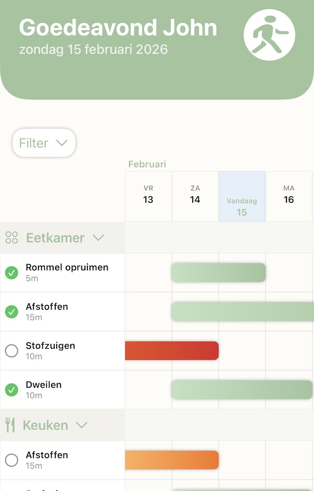This screenshot has width=314, height=491.
Task: Uncheck the Rommel opruimen task checkmark
Action: (11, 272)
